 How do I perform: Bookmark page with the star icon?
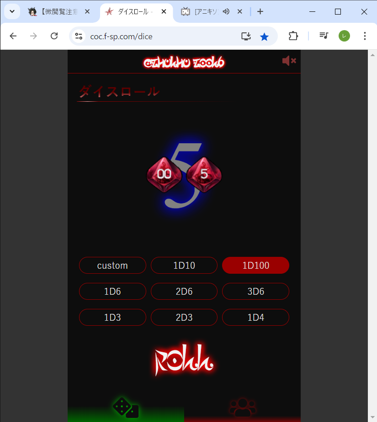[264, 36]
